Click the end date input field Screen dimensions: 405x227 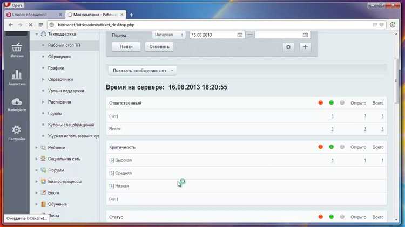point(279,35)
